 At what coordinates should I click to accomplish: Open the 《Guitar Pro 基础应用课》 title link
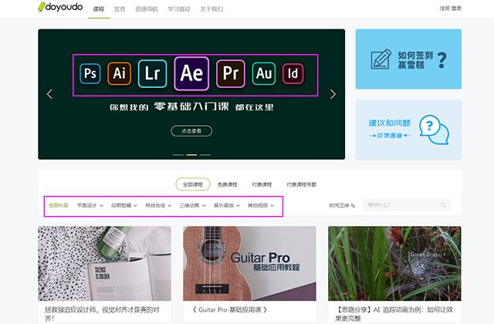tap(230, 310)
